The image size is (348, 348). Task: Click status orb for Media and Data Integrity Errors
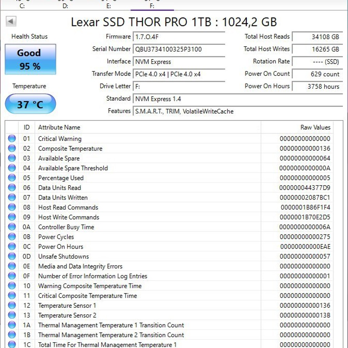click(x=12, y=266)
